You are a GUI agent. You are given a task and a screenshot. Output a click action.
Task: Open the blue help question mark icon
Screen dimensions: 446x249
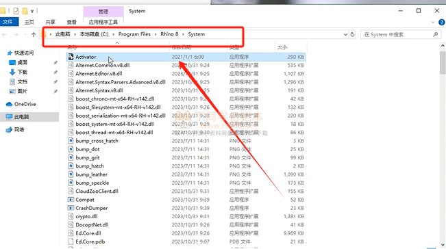click(442, 22)
